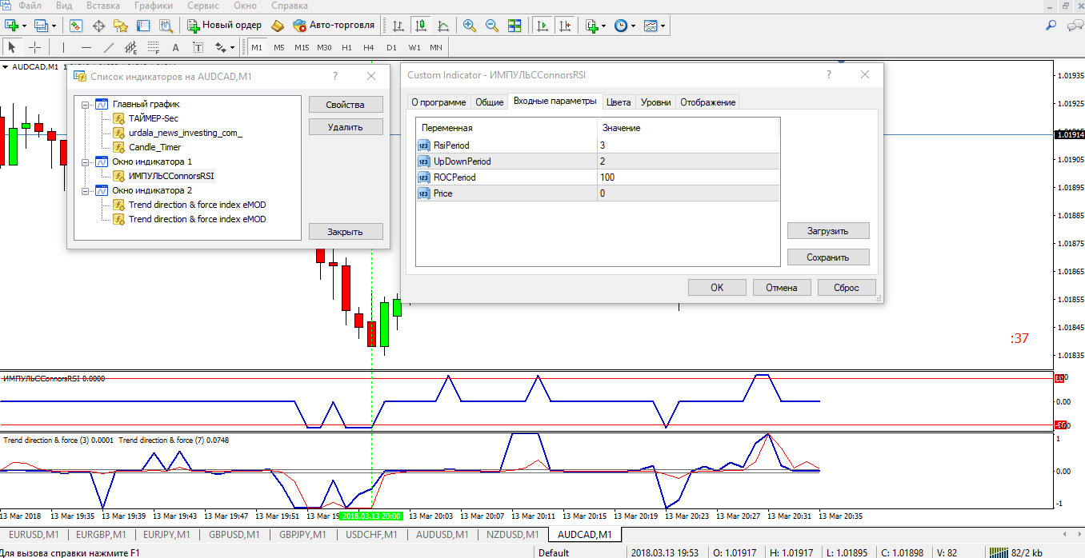
Task: Open the Сервис menu
Action: pos(203,6)
